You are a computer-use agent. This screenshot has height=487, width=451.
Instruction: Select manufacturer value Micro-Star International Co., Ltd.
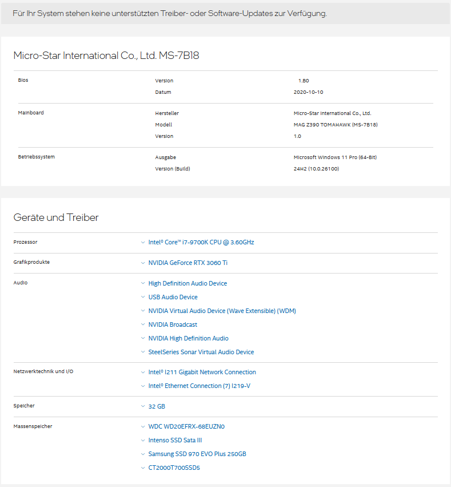click(333, 113)
